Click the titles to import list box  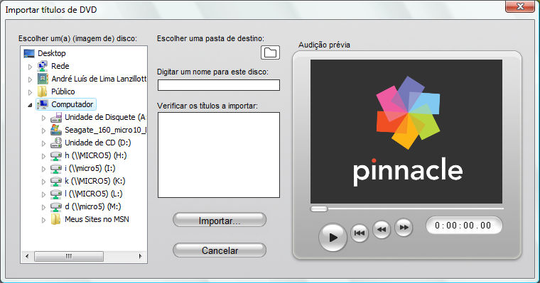(219, 155)
